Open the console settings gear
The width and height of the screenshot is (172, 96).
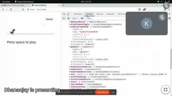click(169, 18)
